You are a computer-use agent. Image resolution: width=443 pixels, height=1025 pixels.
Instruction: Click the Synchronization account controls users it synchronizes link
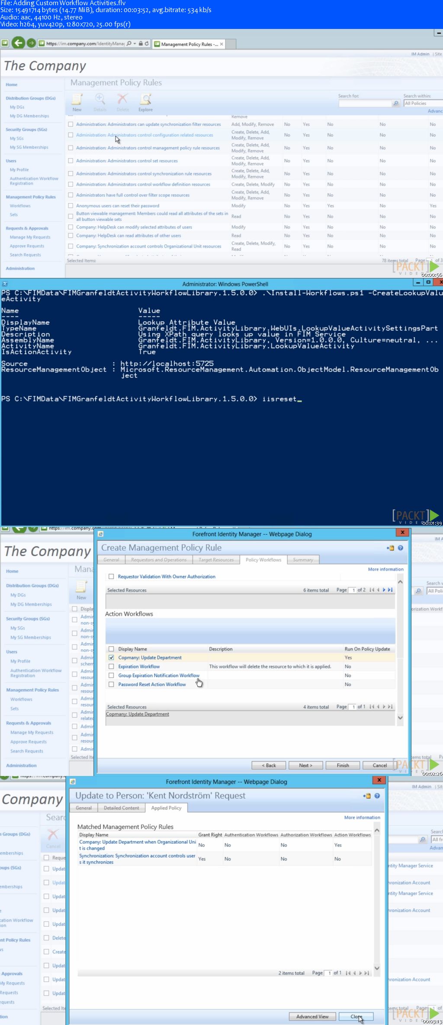click(x=137, y=859)
